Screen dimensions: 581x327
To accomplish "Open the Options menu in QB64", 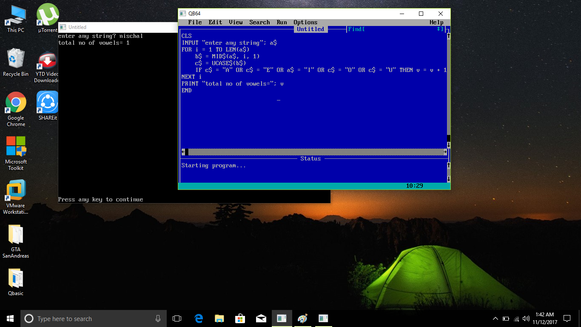I will (x=305, y=22).
